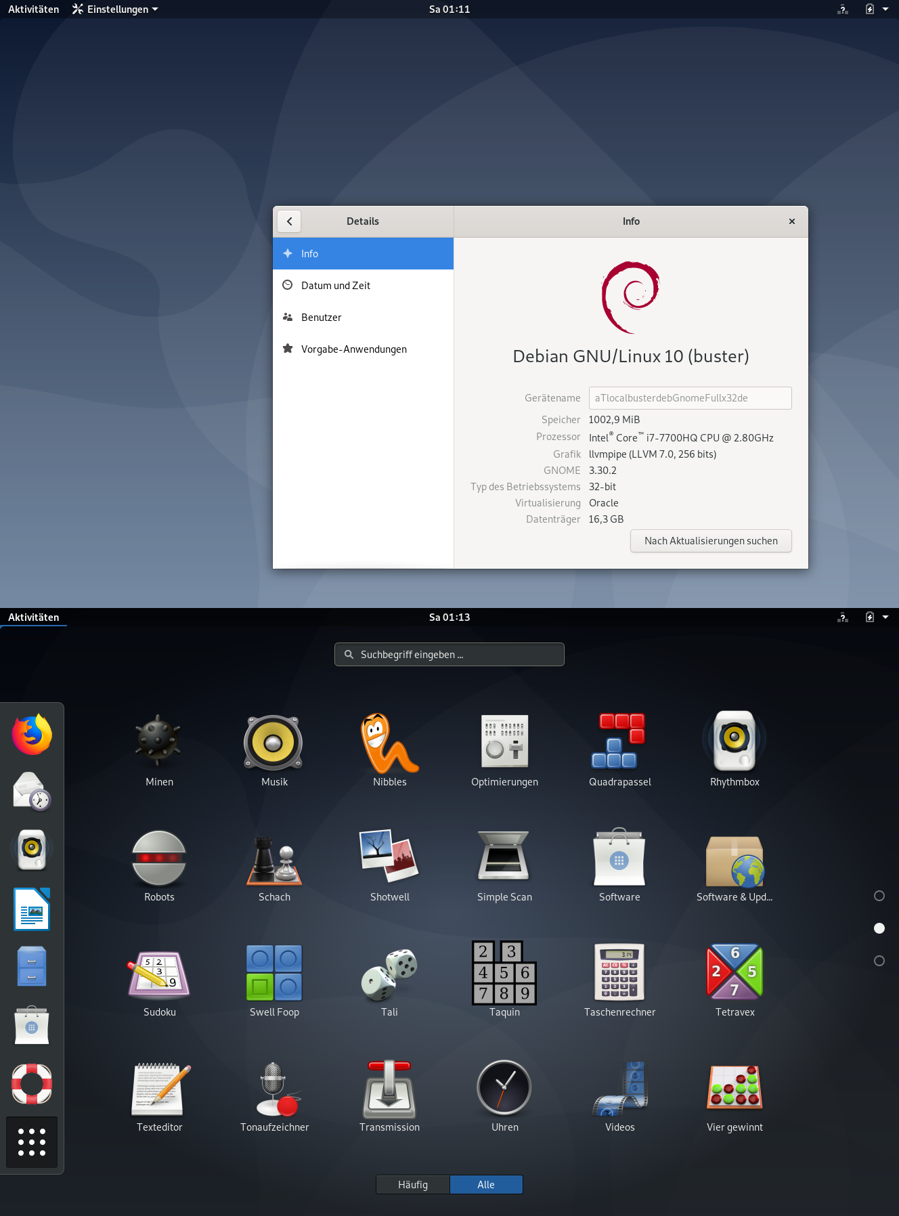Go to the first app page indicator
This screenshot has height=1216, width=899.
point(879,896)
